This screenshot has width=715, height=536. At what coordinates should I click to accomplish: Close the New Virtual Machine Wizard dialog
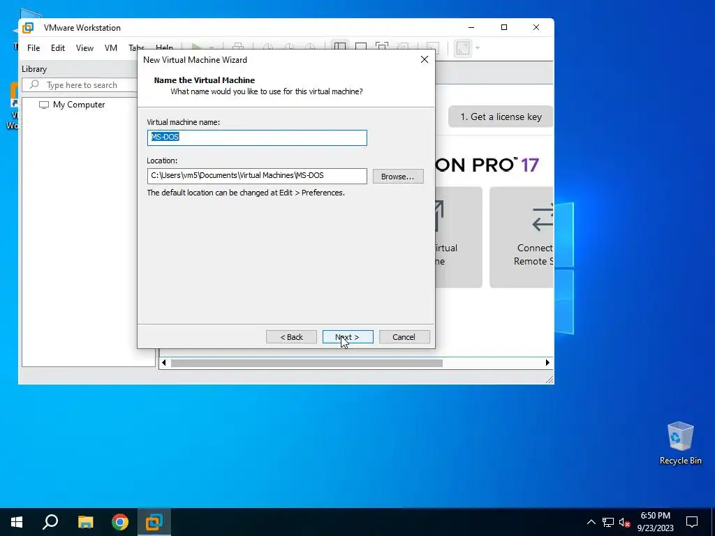click(424, 60)
